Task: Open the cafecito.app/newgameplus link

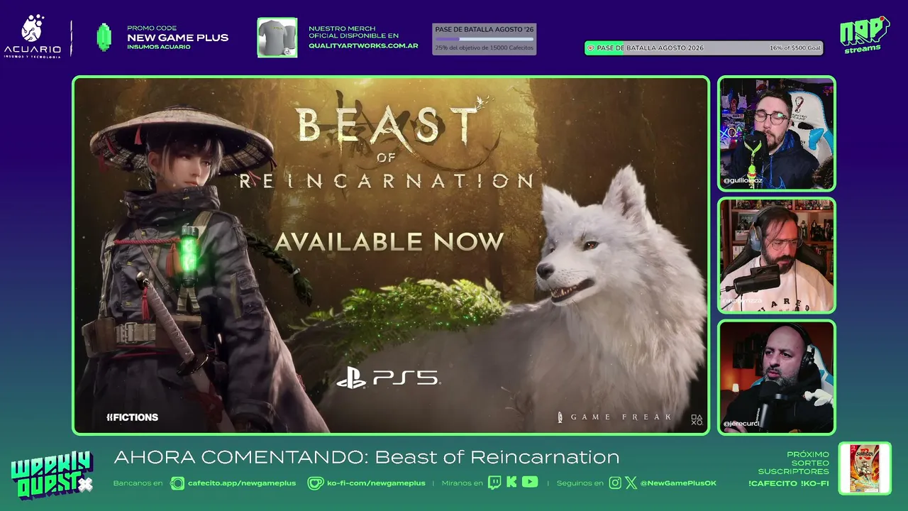Action: click(242, 483)
